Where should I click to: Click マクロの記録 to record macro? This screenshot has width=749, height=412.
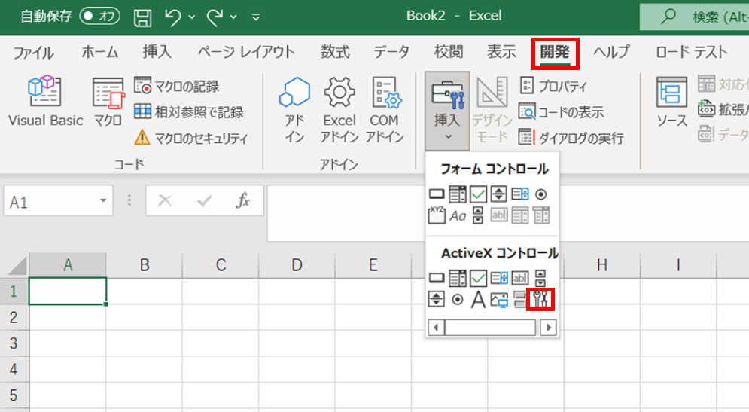pos(177,87)
